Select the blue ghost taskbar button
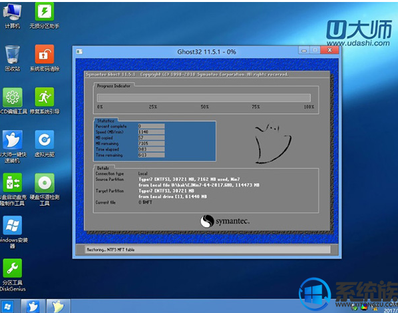The height and width of the screenshot is (313, 398). [x=33, y=306]
